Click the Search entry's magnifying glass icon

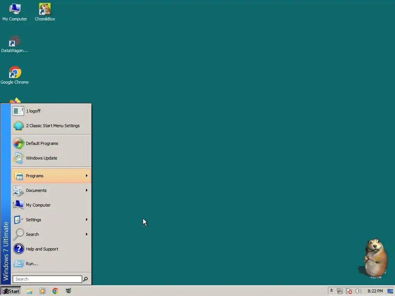click(x=19, y=234)
